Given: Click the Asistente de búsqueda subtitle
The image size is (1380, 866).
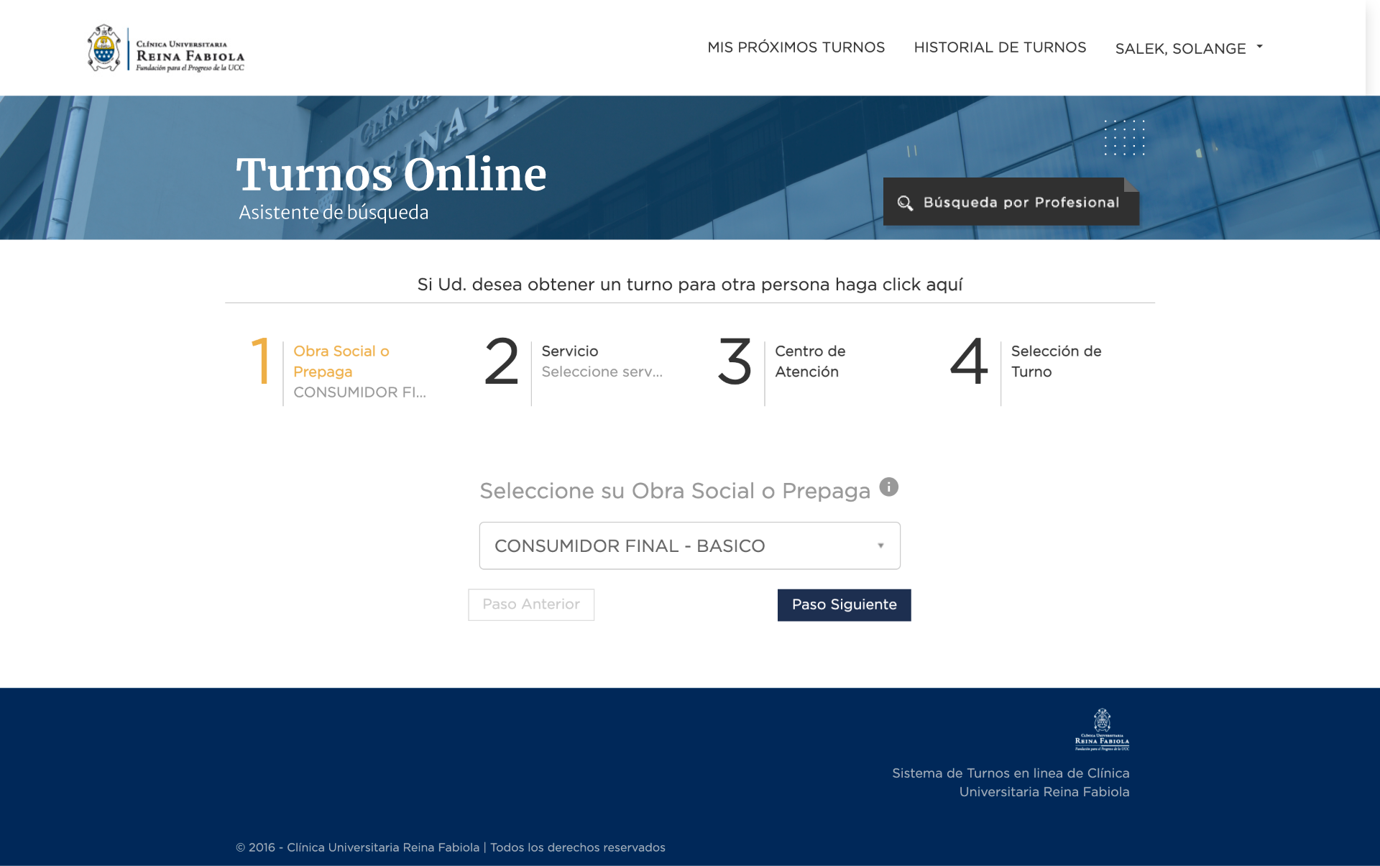Looking at the screenshot, I should pos(333,213).
